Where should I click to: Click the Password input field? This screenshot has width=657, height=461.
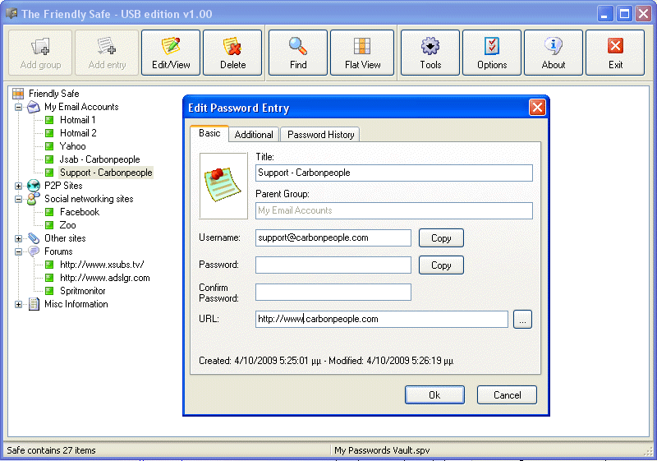[x=333, y=265]
